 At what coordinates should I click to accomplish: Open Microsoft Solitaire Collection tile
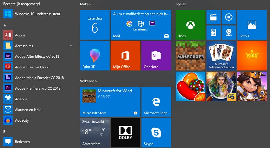[x=221, y=56]
